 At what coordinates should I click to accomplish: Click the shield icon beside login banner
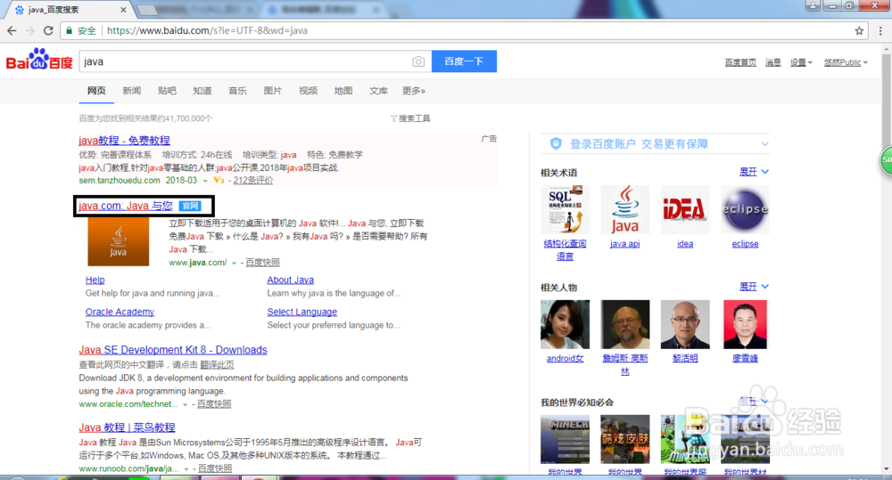(556, 143)
